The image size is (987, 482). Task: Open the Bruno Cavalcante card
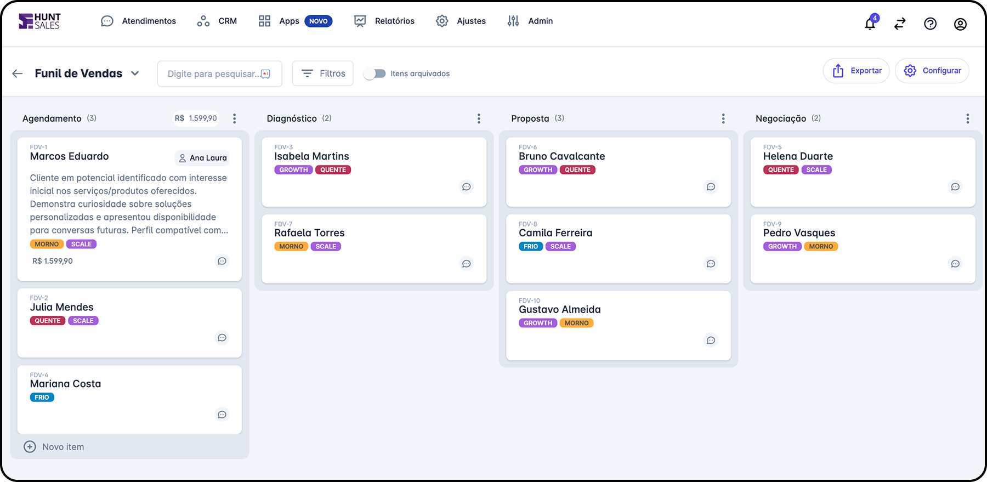(x=619, y=172)
